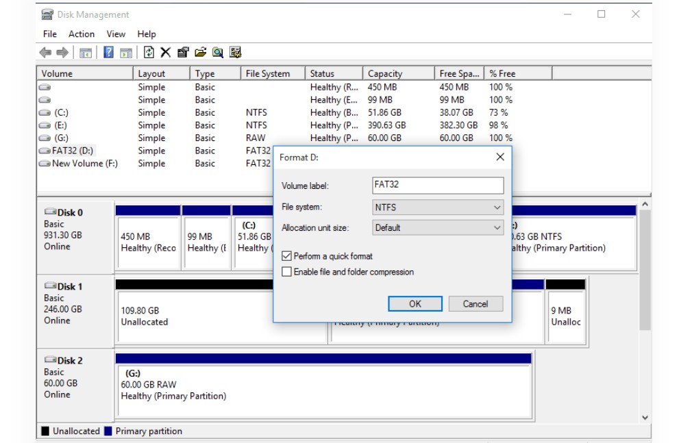Sort by the Type column header
The image size is (681, 443).
(x=215, y=73)
